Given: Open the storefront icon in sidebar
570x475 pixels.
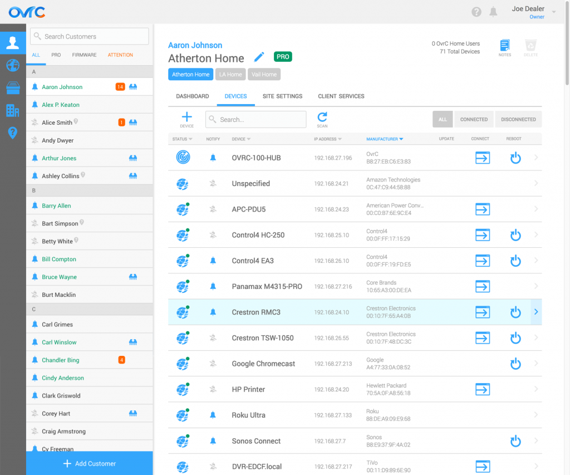Looking at the screenshot, I should point(13,87).
